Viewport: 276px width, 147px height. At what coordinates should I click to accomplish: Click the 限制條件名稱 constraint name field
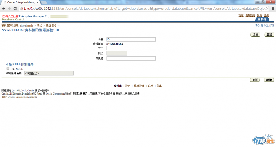tap(49, 73)
